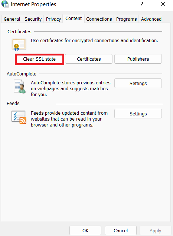This screenshot has width=173, height=236.
Task: Open the Security tab
Action: [x=33, y=19]
